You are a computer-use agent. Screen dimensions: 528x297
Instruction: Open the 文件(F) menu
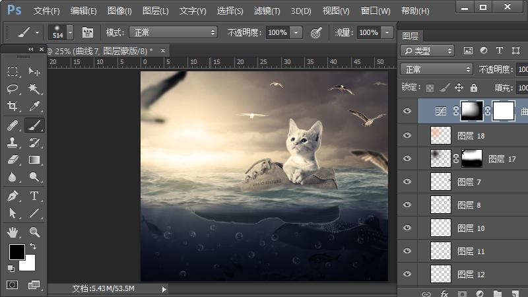(46, 11)
